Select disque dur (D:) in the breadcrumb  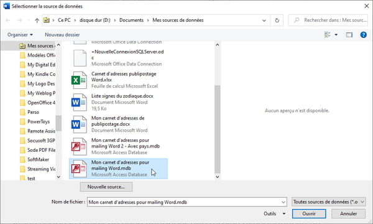pos(95,21)
